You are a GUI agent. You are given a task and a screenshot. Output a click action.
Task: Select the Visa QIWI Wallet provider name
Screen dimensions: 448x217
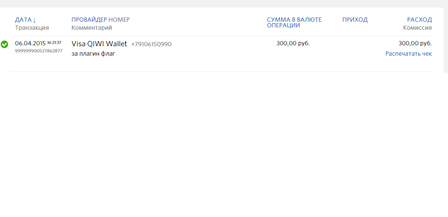coord(99,44)
